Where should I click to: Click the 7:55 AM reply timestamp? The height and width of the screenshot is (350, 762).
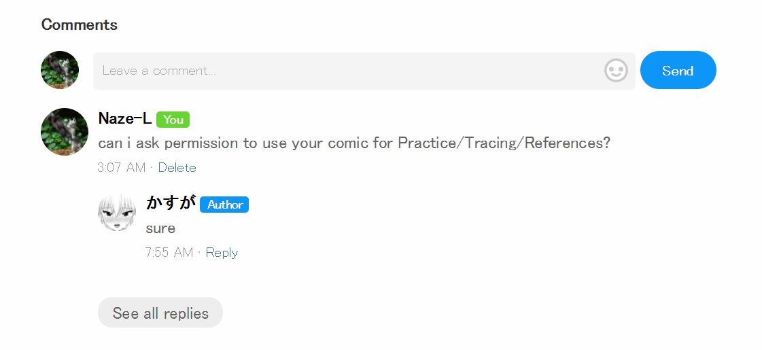click(x=169, y=252)
